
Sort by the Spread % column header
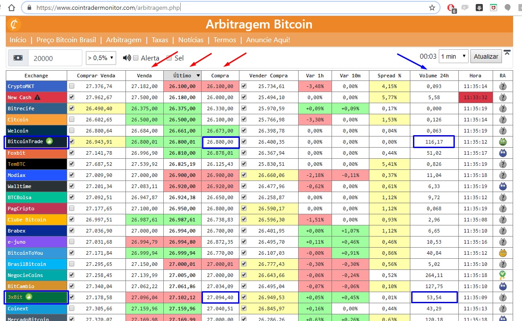[x=389, y=76]
